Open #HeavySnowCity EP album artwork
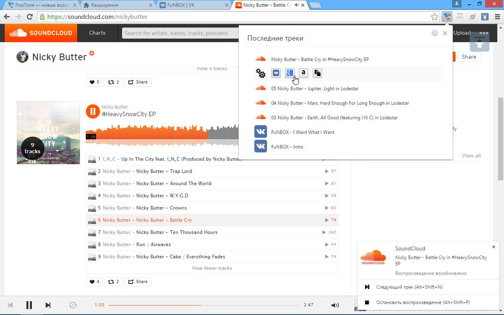504x315 pixels. (48, 133)
